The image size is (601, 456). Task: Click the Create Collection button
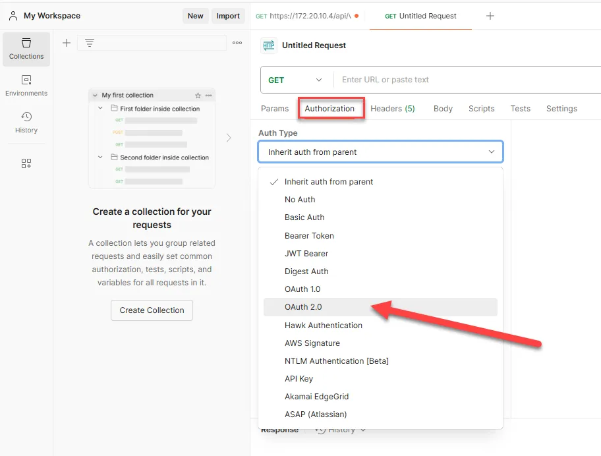pos(152,310)
